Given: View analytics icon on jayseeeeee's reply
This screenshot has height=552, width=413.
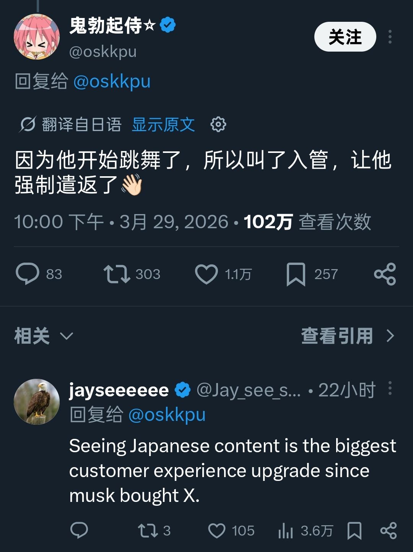Looking at the screenshot, I should click(286, 531).
